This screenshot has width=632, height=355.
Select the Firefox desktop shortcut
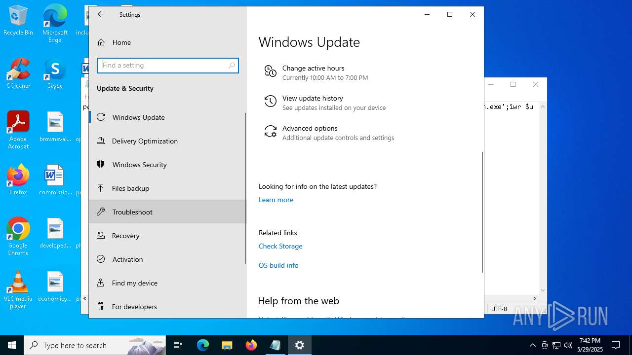(x=18, y=180)
